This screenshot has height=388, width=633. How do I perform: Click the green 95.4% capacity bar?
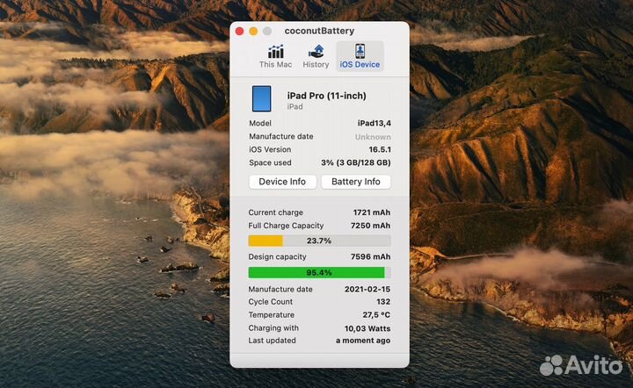(x=319, y=273)
